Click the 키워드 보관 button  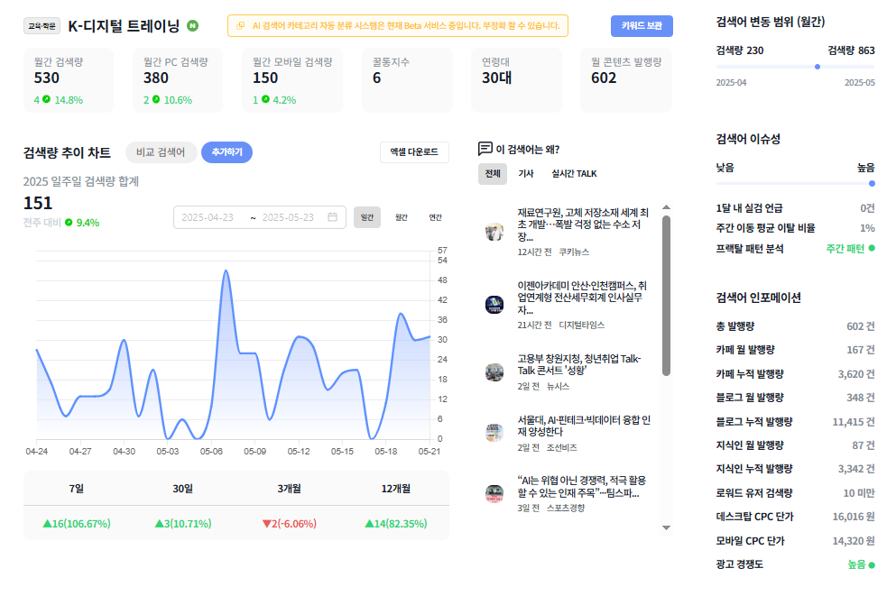(642, 25)
